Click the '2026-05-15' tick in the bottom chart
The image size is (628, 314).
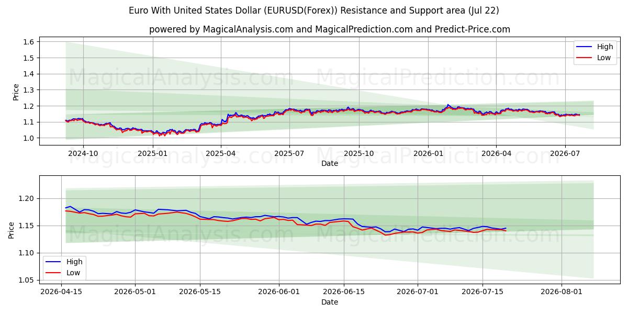pos(200,292)
